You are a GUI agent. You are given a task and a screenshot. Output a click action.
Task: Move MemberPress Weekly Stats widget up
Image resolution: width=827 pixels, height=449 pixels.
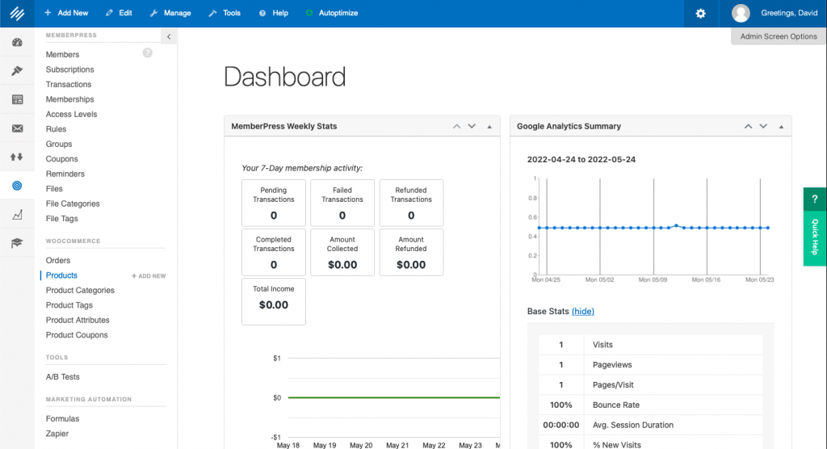tap(456, 126)
